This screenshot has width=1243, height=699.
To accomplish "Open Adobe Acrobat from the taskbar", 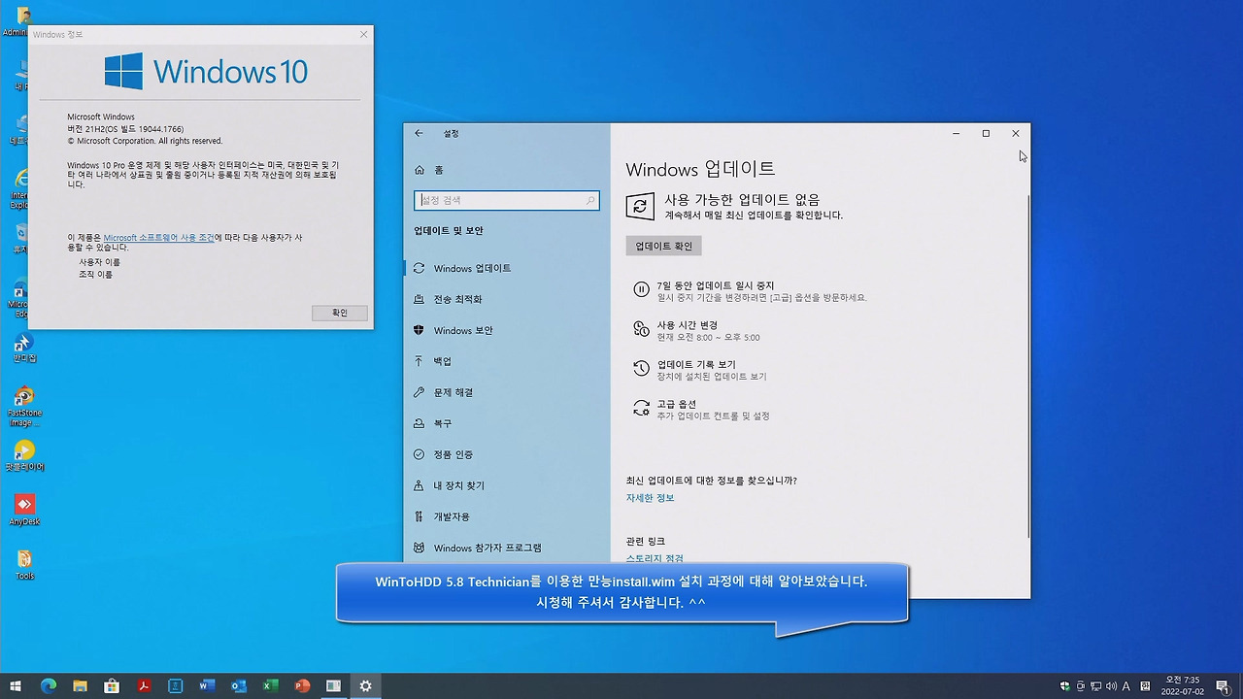I will click(x=144, y=685).
